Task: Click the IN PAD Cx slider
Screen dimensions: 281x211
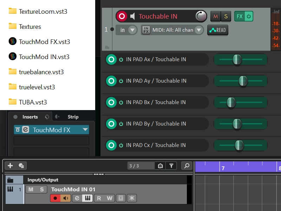Action: click(241, 145)
